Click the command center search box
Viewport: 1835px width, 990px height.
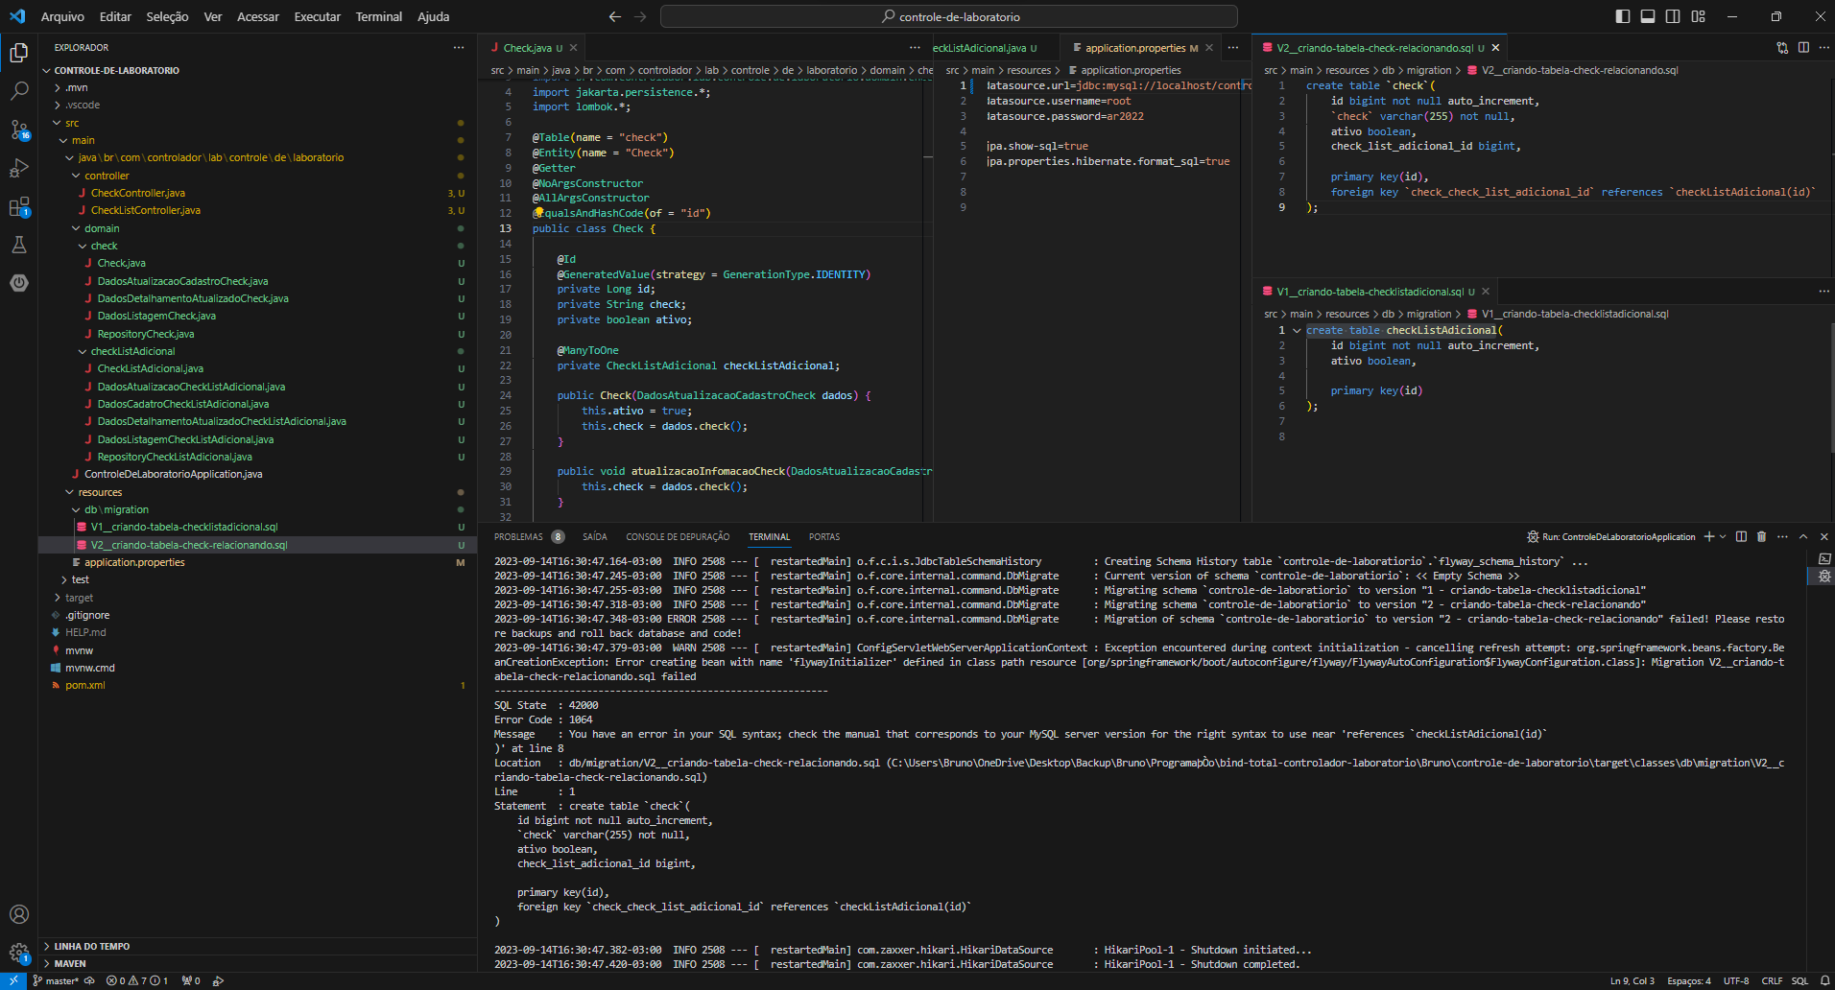949,16
